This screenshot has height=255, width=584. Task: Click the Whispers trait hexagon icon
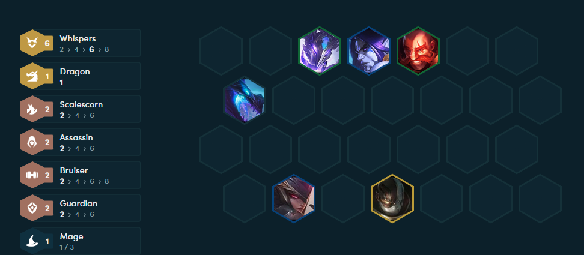coord(33,43)
